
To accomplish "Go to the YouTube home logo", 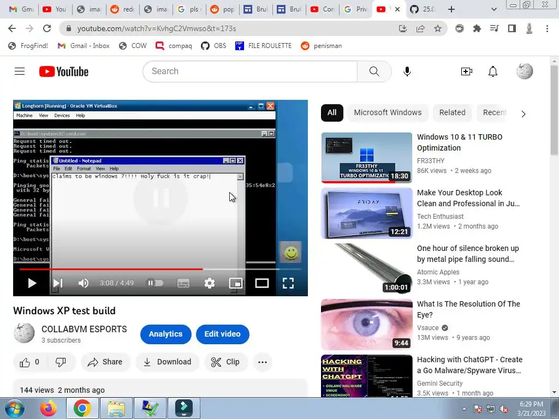I will coord(64,71).
